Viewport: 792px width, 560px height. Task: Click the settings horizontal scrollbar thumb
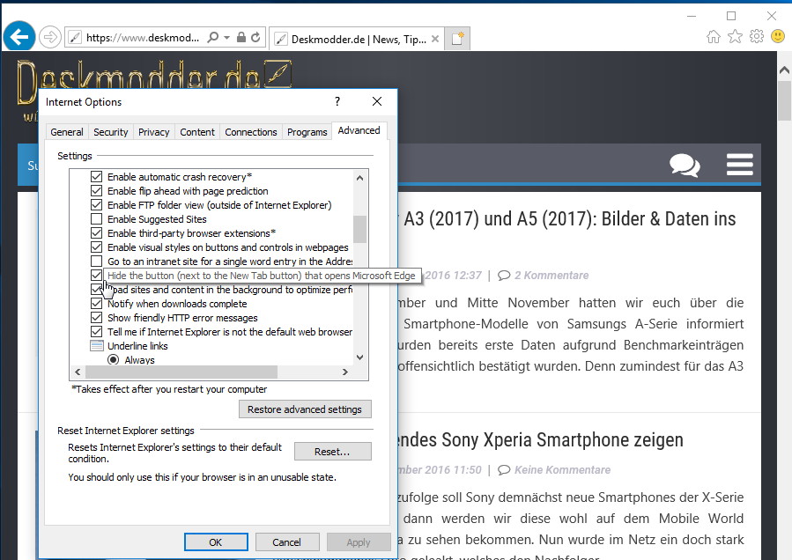click(181, 372)
